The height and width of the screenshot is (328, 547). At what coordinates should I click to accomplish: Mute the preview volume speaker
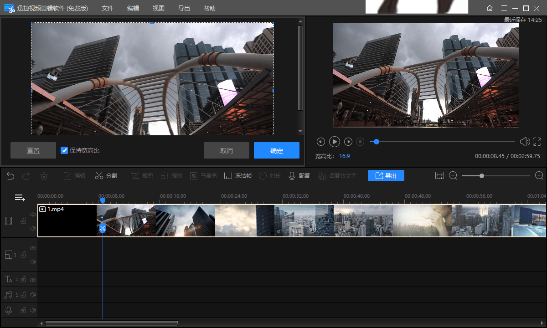click(525, 142)
